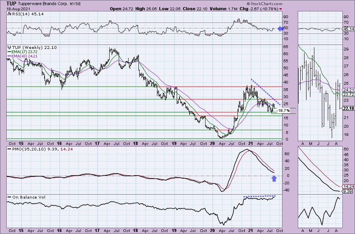Click the -40 label on main PMO axis
355x234 pixels.
click(286, 190)
